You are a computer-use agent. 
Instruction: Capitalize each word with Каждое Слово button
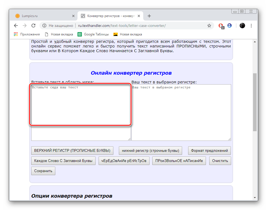click(63, 161)
